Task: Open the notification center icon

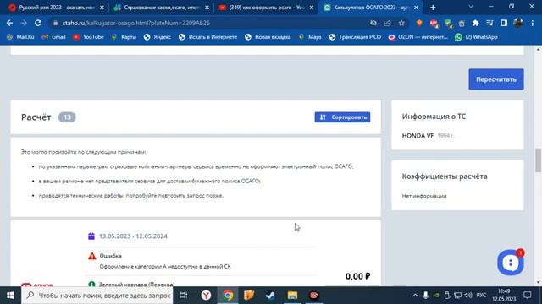Action: tap(528, 296)
